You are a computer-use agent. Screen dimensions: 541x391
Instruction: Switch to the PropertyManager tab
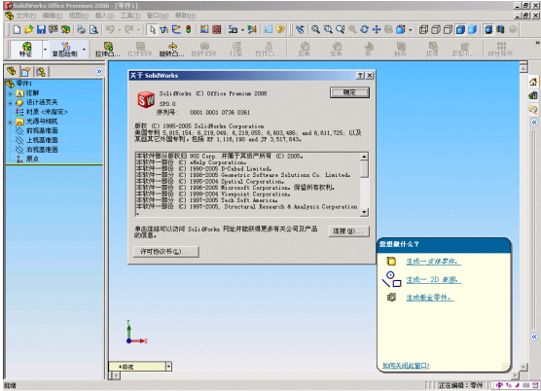[x=26, y=72]
